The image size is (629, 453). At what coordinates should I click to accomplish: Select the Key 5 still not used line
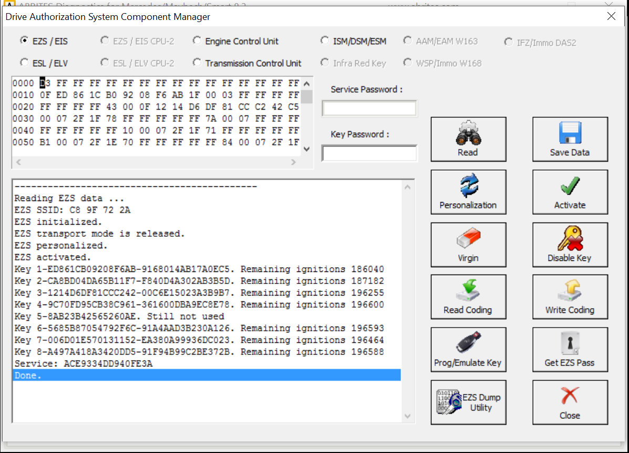pos(119,317)
